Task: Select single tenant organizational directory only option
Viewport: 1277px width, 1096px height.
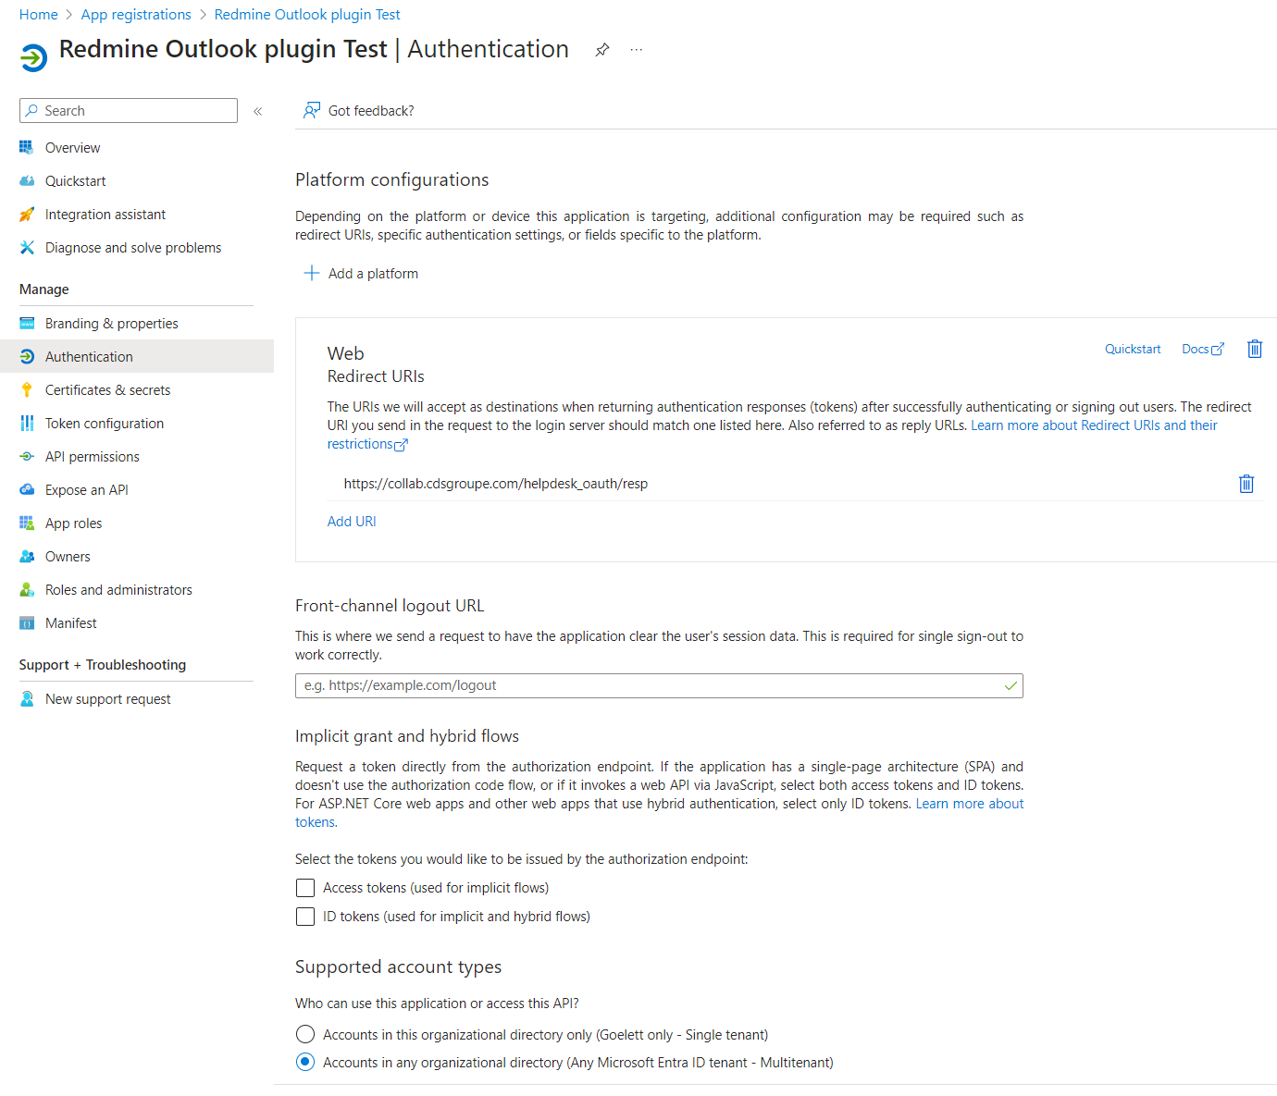Action: [x=305, y=1034]
